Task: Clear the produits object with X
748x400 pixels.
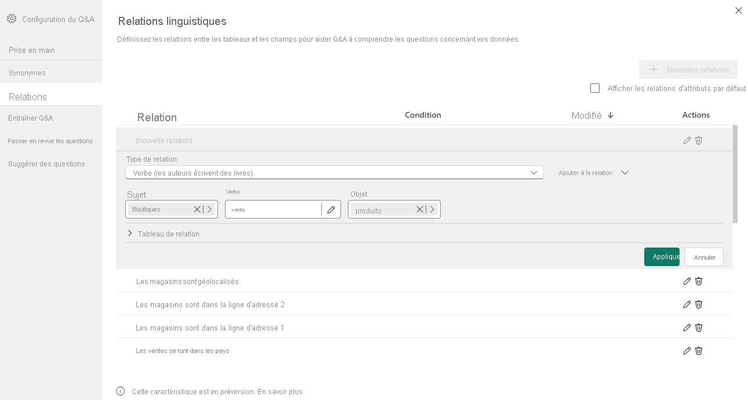Action: coord(420,209)
